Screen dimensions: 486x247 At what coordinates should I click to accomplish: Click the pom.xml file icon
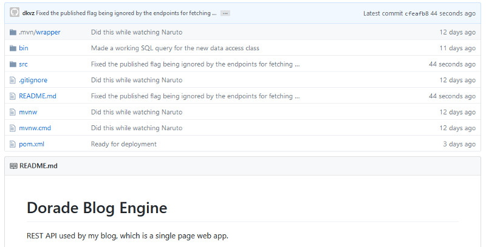pos(13,144)
